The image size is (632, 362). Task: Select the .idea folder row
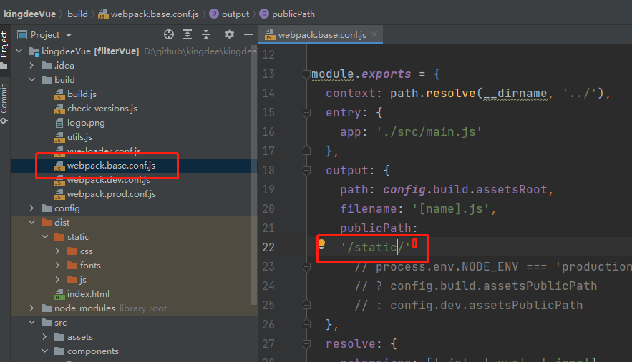click(x=134, y=66)
